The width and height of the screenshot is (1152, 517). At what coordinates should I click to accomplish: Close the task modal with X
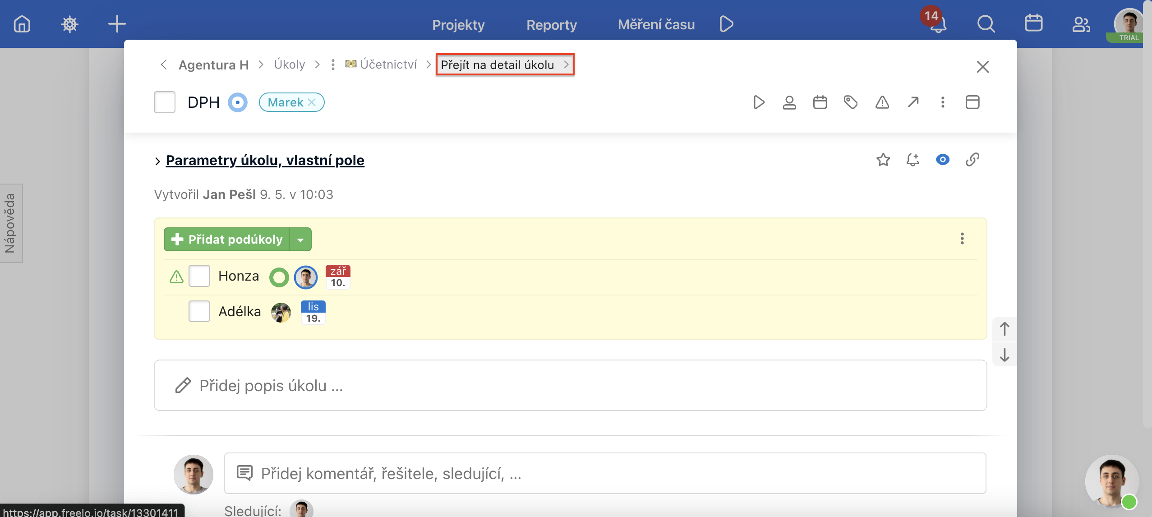point(982,67)
